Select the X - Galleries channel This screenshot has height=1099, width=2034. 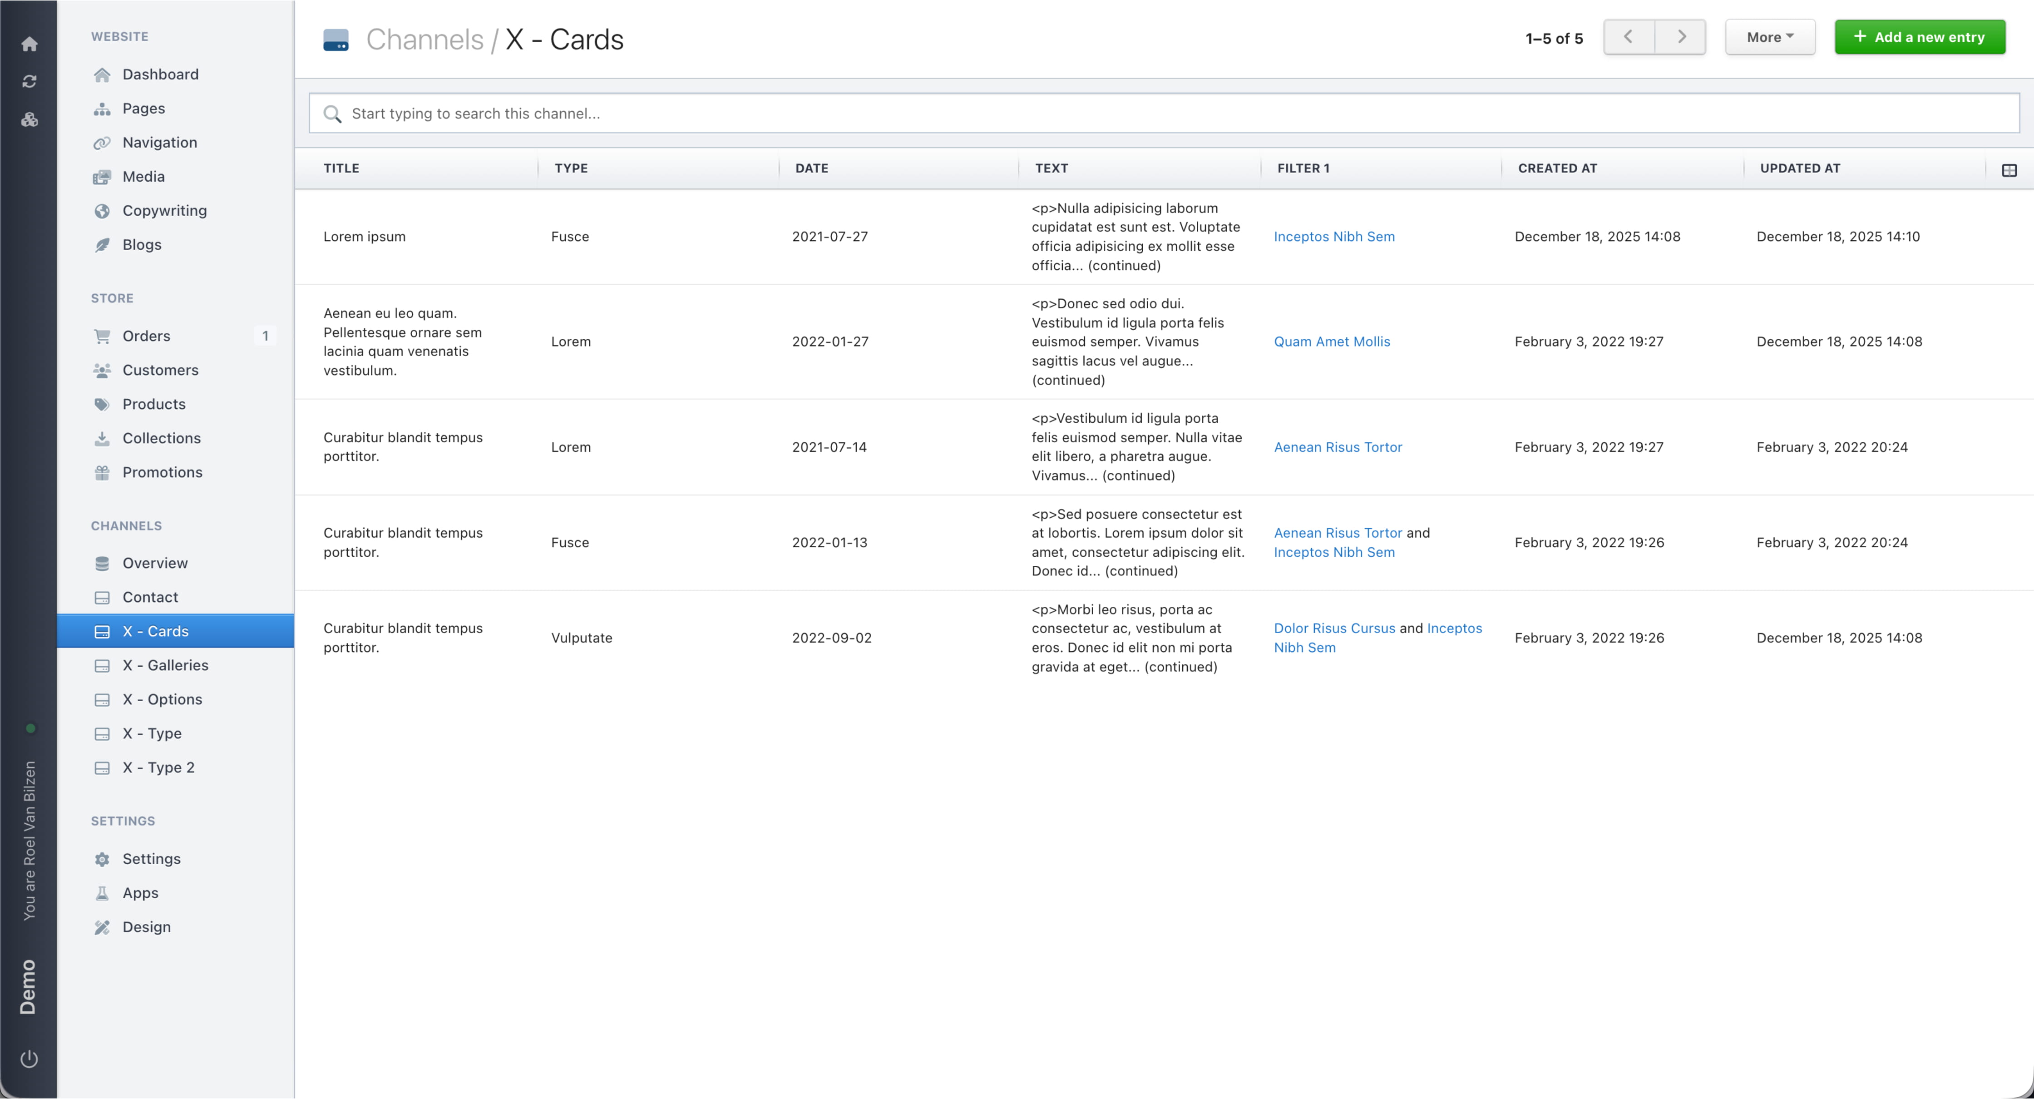[167, 665]
